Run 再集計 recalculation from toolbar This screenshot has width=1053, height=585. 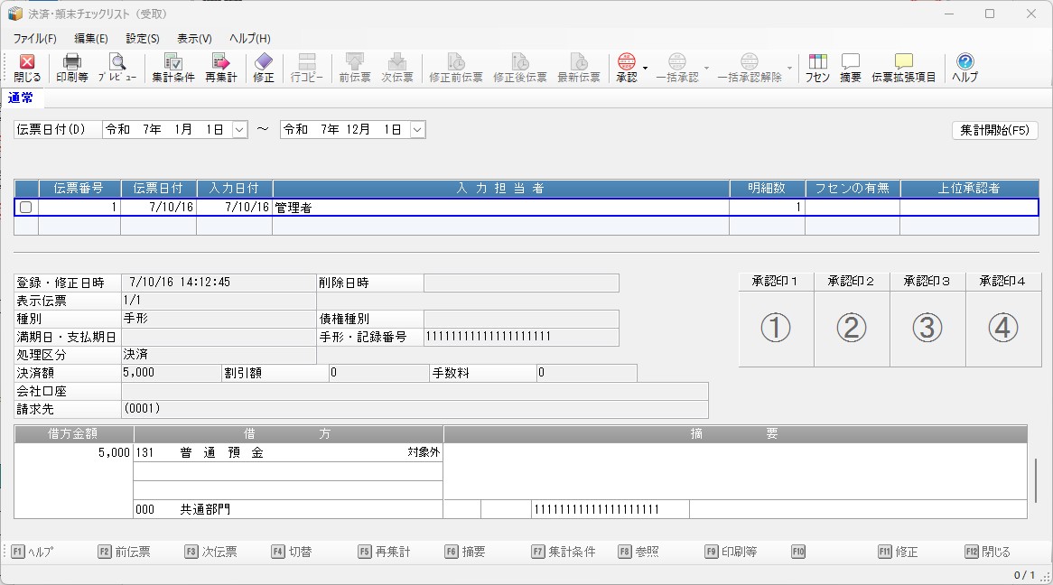(220, 68)
